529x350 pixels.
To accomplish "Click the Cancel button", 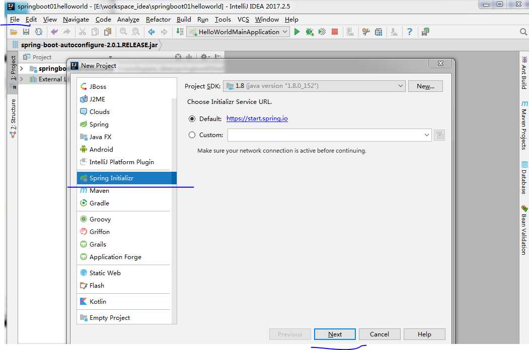I will 380,334.
